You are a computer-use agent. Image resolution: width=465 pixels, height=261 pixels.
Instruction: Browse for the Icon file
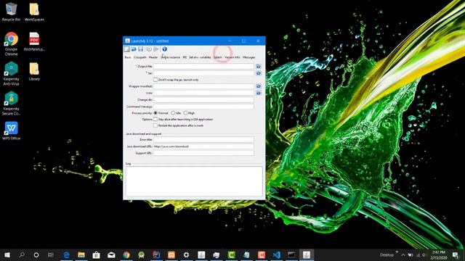tap(259, 93)
